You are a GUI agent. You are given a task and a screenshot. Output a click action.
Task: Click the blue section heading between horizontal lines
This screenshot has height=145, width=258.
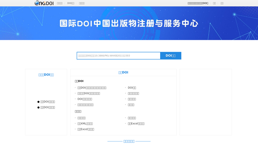point(129,141)
